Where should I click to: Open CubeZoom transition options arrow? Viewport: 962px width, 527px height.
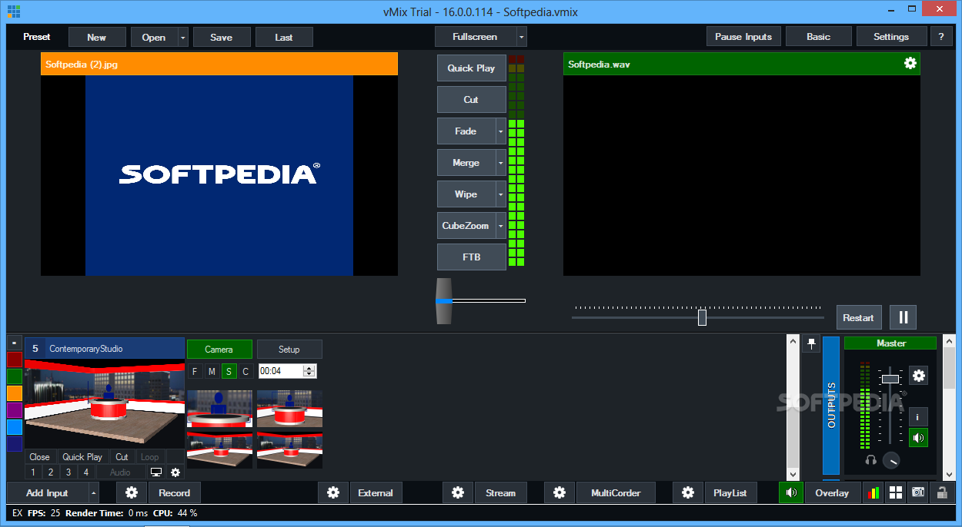500,226
